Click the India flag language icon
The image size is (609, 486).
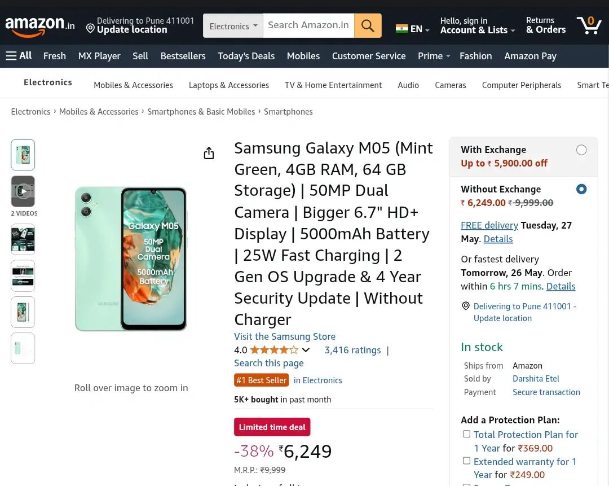pyautogui.click(x=402, y=29)
